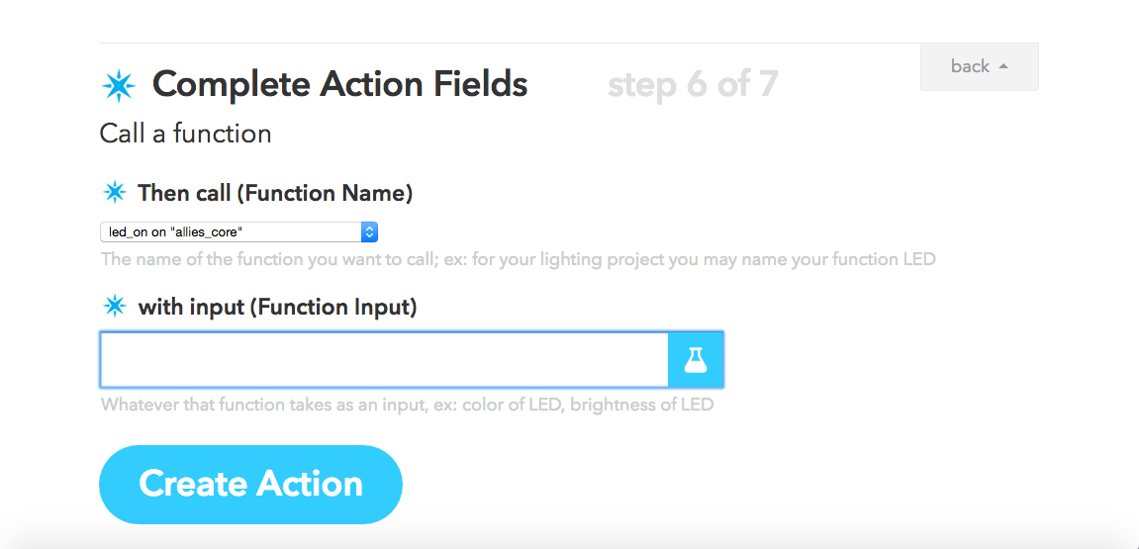Click the function input hint text
This screenshot has height=549, width=1139.
pos(407,405)
